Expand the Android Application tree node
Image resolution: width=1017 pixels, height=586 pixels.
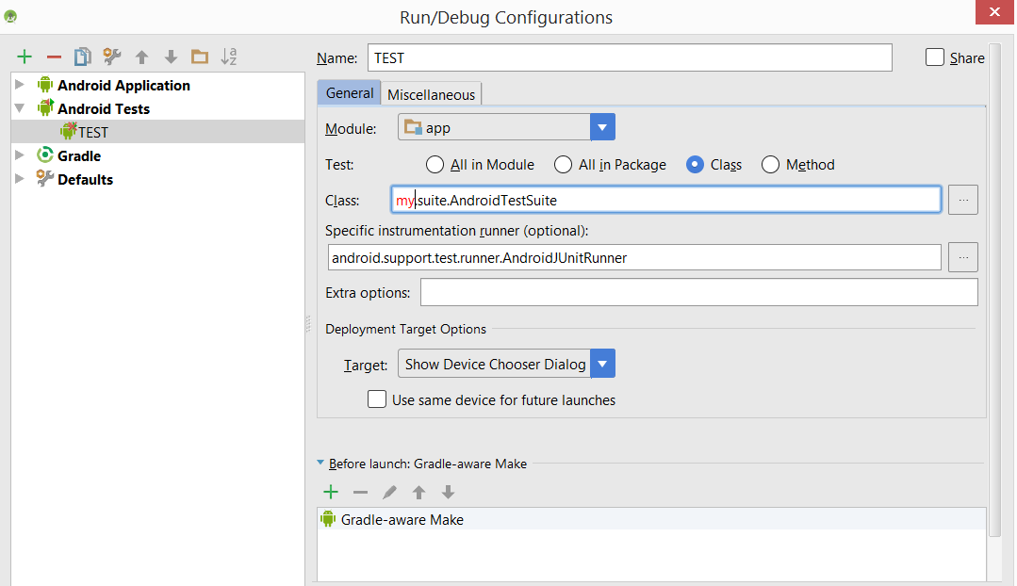[x=20, y=85]
